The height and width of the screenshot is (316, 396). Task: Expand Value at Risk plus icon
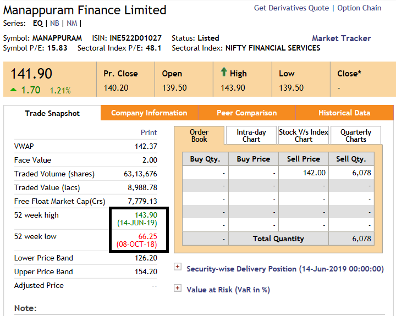(178, 288)
